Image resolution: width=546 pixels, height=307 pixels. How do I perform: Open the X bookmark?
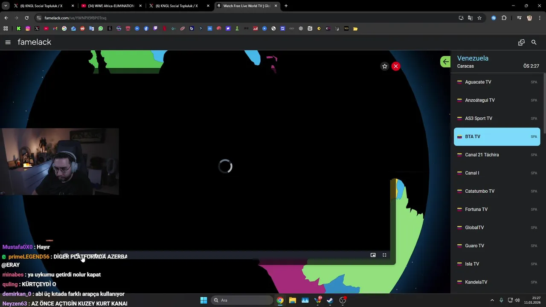37,29
